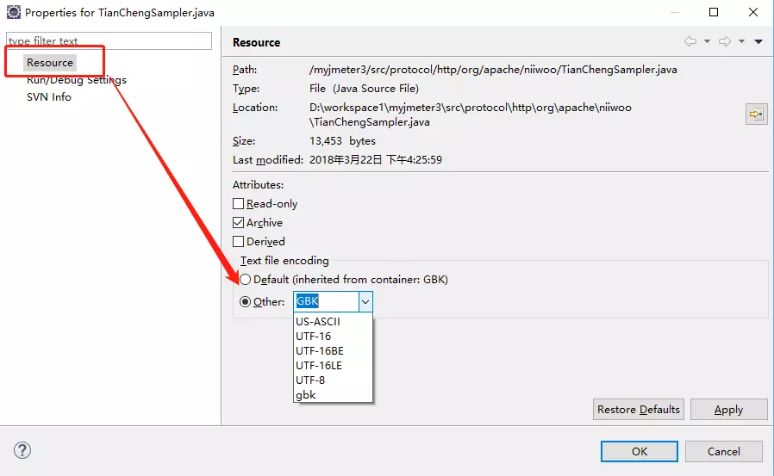
Task: Click the Restore Defaults button
Action: pos(639,410)
